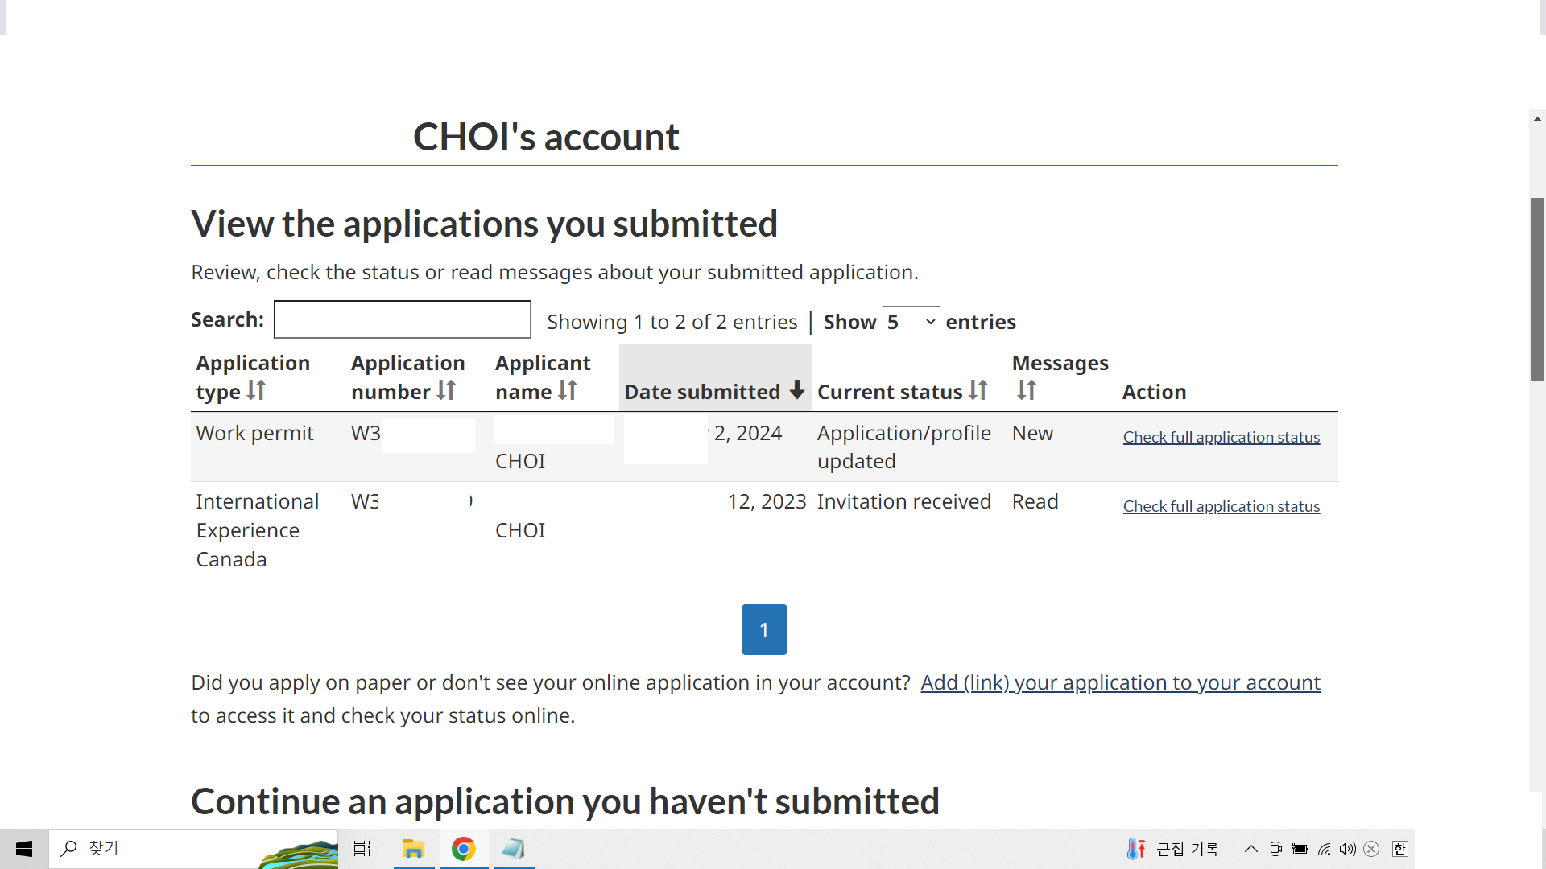Open Task View in taskbar
This screenshot has height=869, width=1546.
(x=362, y=849)
